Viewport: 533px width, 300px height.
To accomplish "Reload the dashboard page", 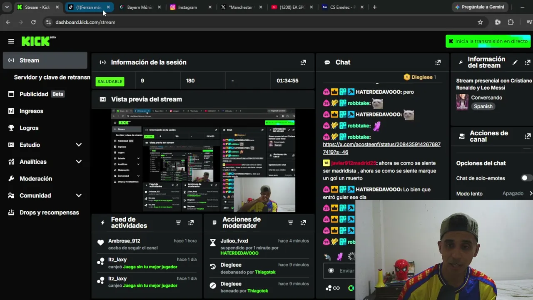I will (x=33, y=22).
